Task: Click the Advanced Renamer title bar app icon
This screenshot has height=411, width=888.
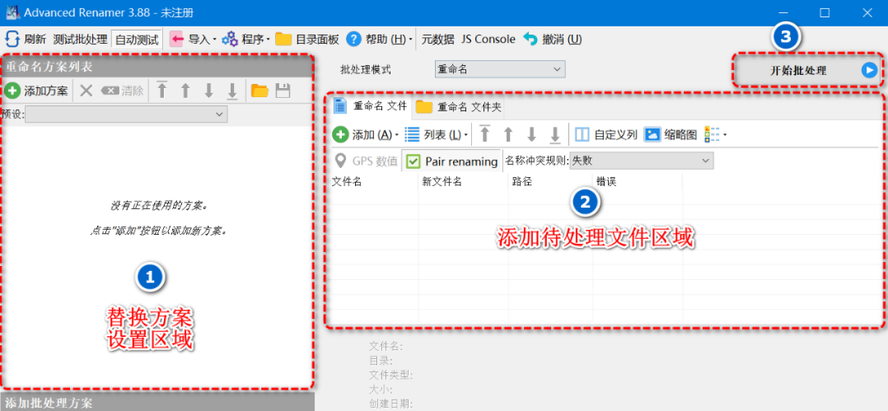Action: (13, 12)
